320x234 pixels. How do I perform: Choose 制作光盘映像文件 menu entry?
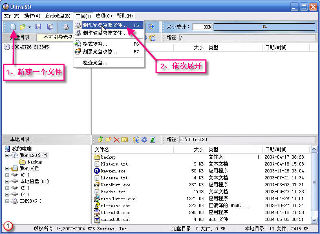pyautogui.click(x=108, y=25)
